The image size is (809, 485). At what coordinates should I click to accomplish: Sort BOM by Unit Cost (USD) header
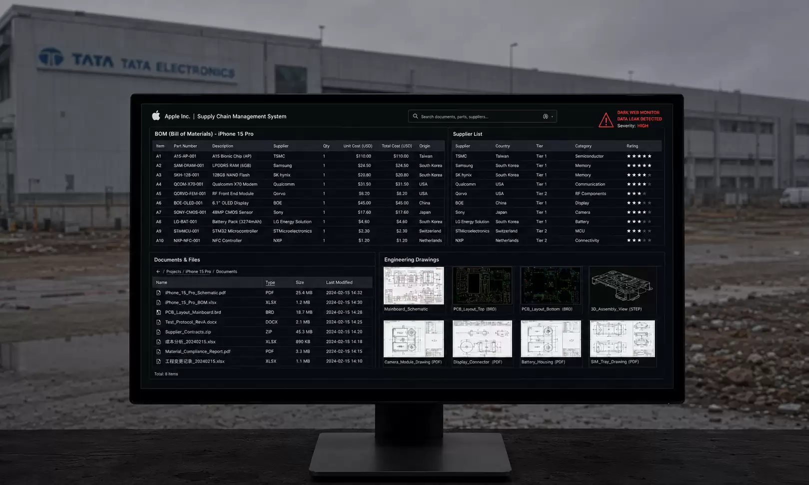pos(358,146)
